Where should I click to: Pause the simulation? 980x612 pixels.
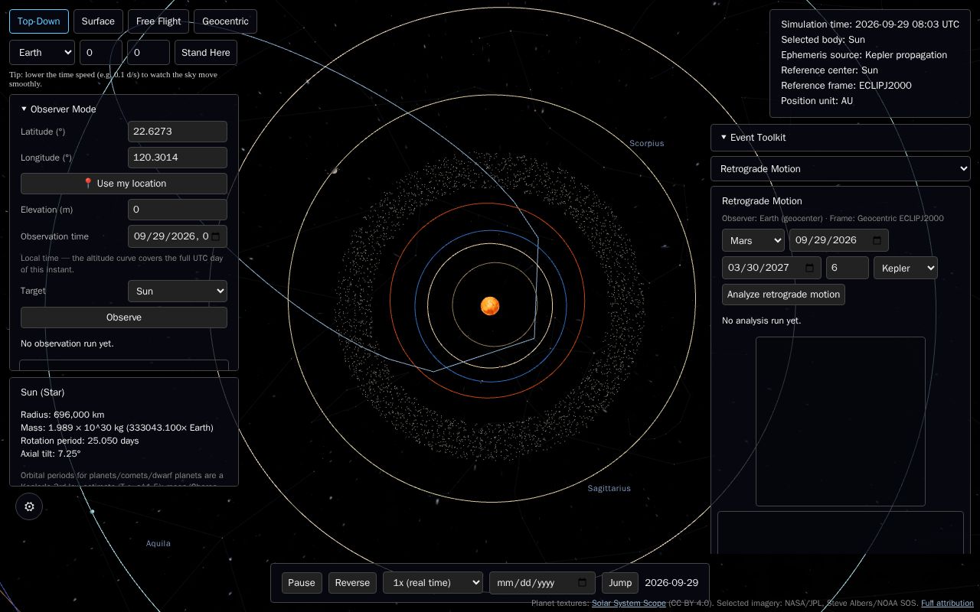[x=302, y=583]
